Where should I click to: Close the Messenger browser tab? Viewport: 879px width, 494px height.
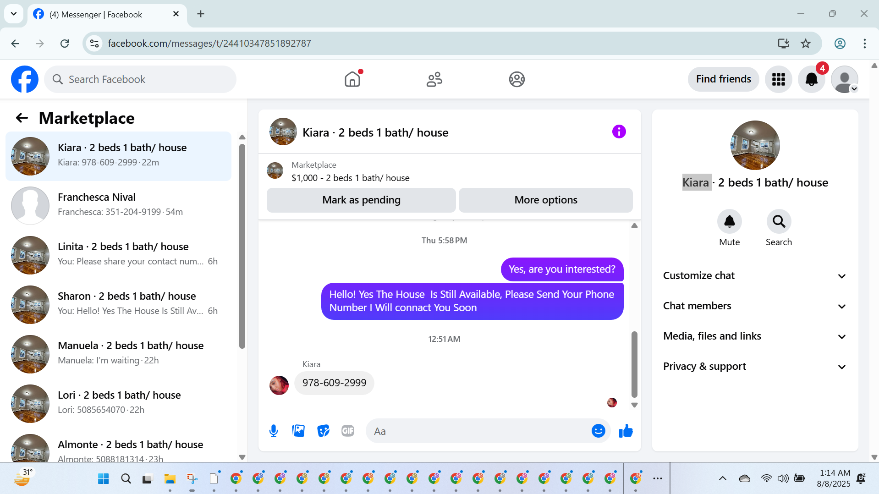point(176,14)
